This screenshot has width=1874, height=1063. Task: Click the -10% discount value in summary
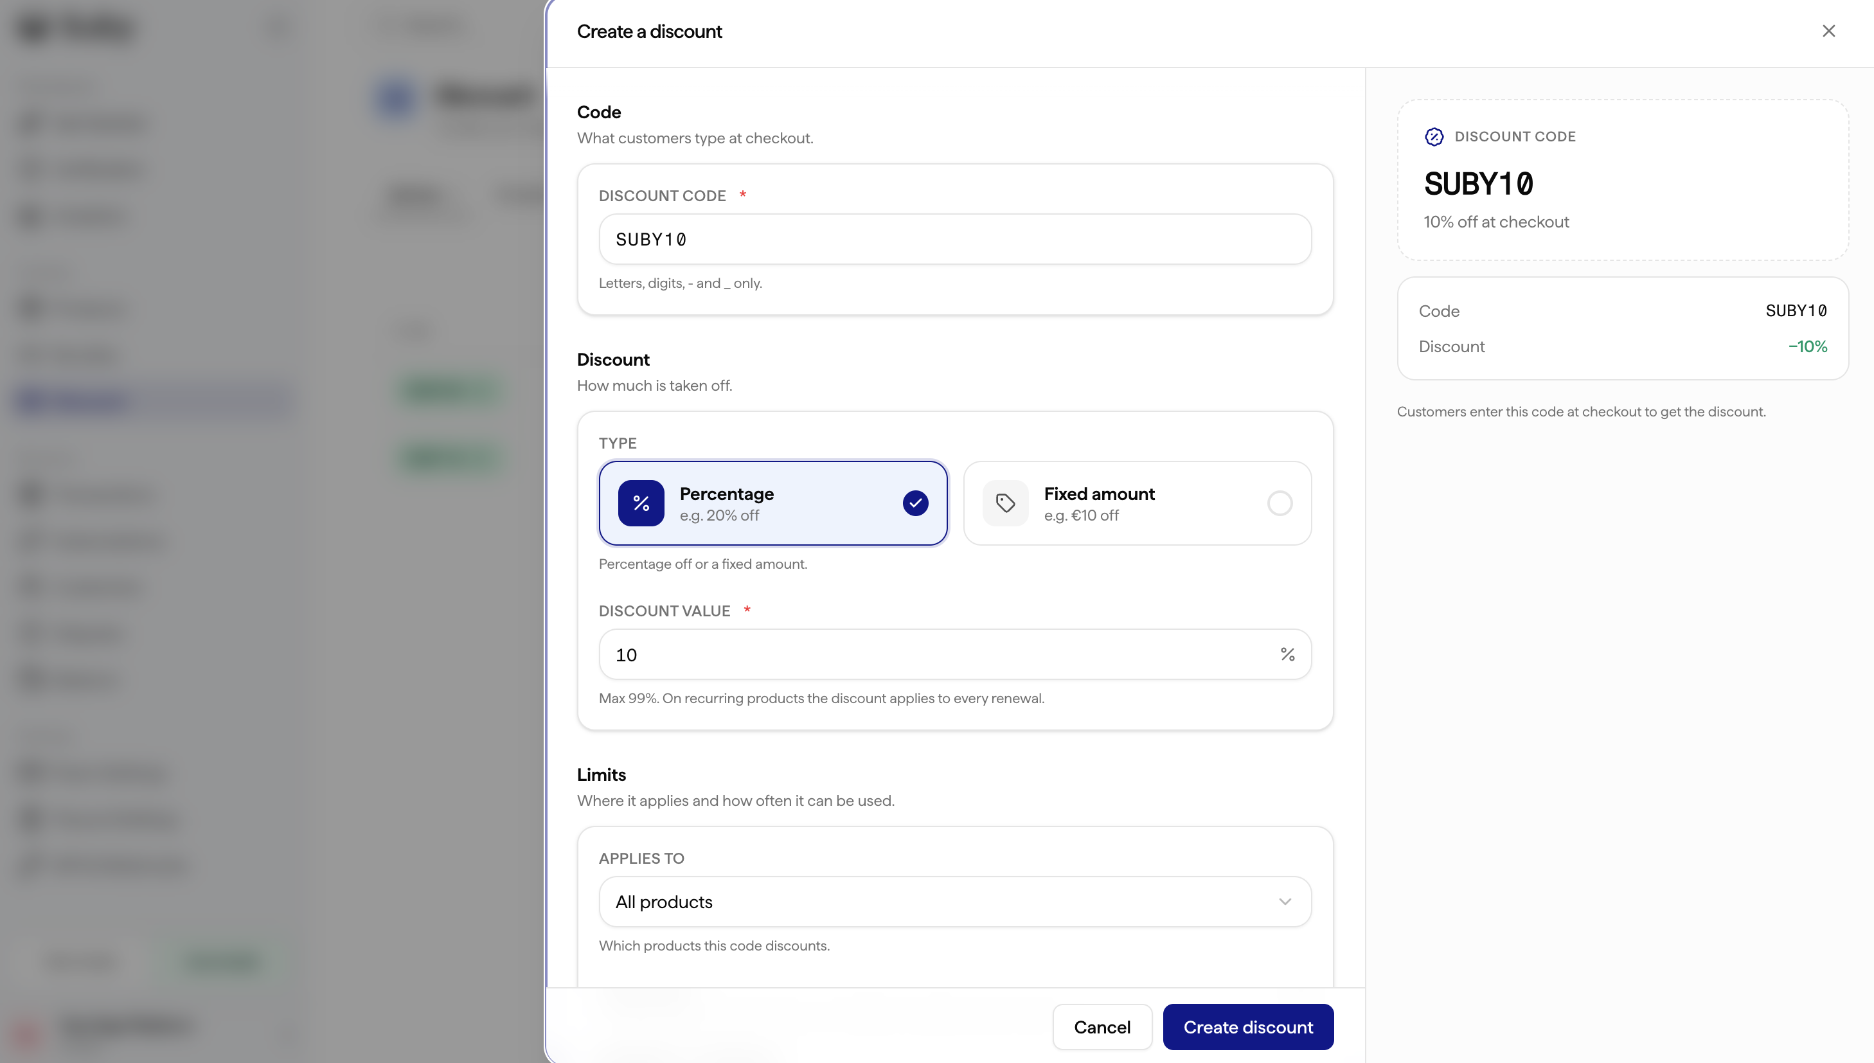1808,346
